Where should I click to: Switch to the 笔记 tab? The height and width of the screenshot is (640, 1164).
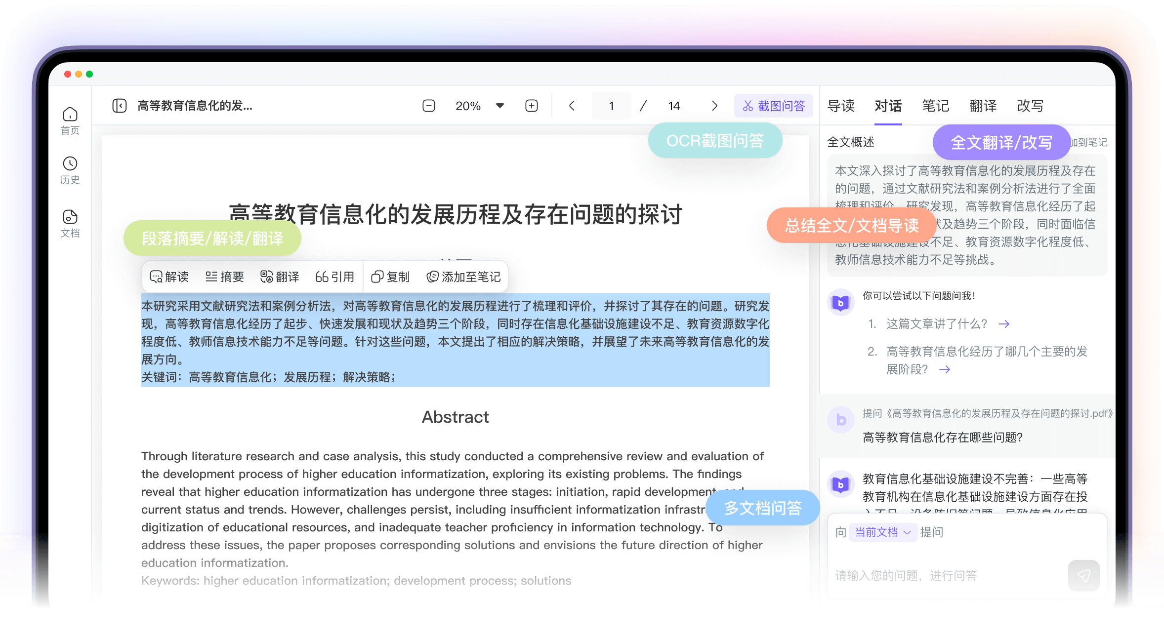click(x=935, y=106)
